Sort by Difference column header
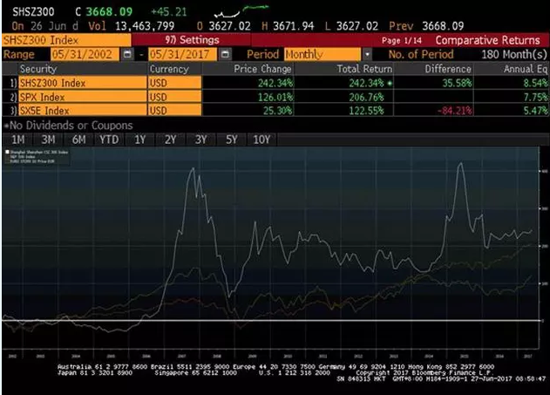This screenshot has height=395, width=550. point(448,69)
